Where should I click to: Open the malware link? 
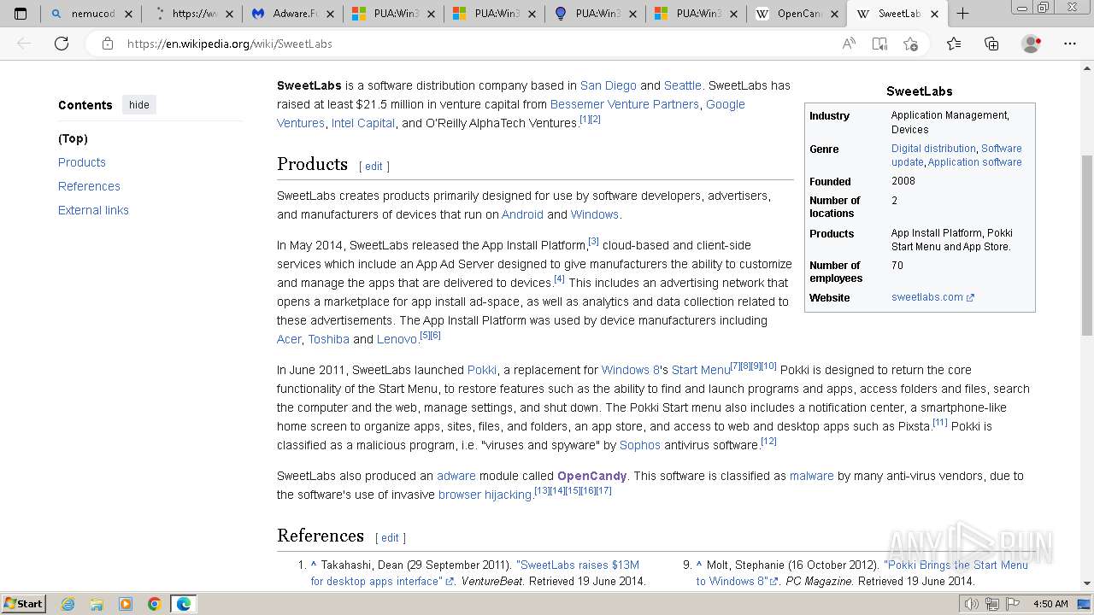coord(812,476)
